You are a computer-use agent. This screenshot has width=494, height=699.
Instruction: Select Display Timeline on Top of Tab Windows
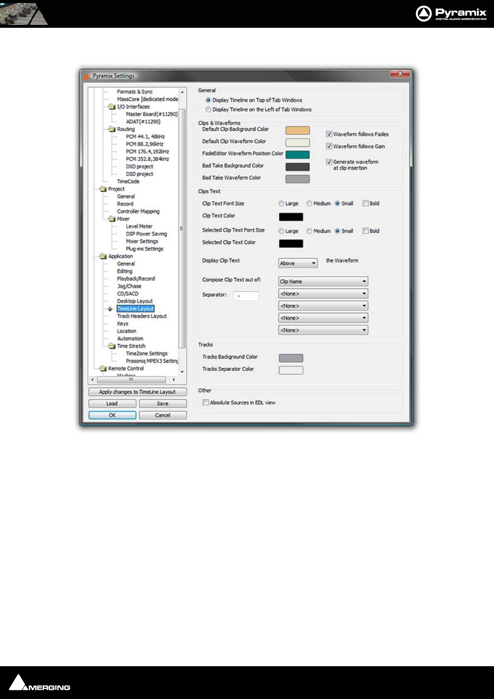tap(208, 100)
